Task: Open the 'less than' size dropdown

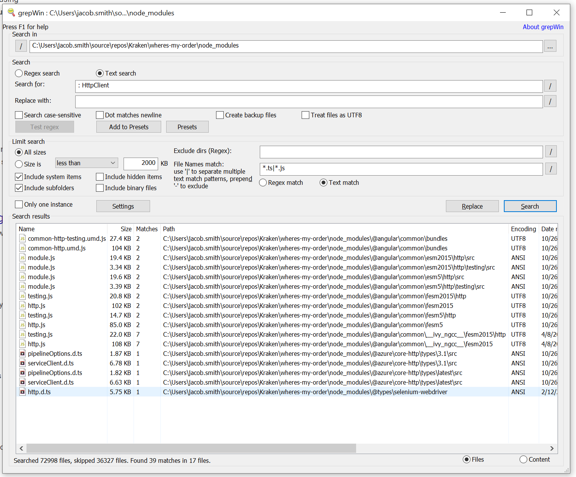Action: coord(86,163)
